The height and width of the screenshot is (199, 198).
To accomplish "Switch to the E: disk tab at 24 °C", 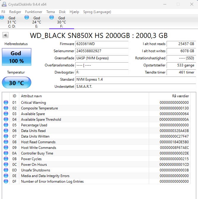I will point(36,22).
